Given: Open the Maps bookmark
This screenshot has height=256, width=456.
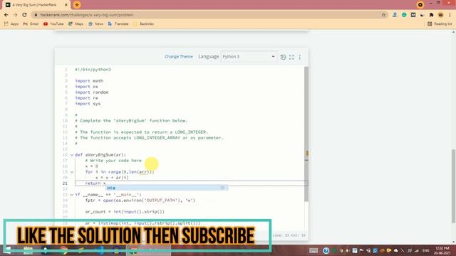Looking at the screenshot, I should click(76, 23).
